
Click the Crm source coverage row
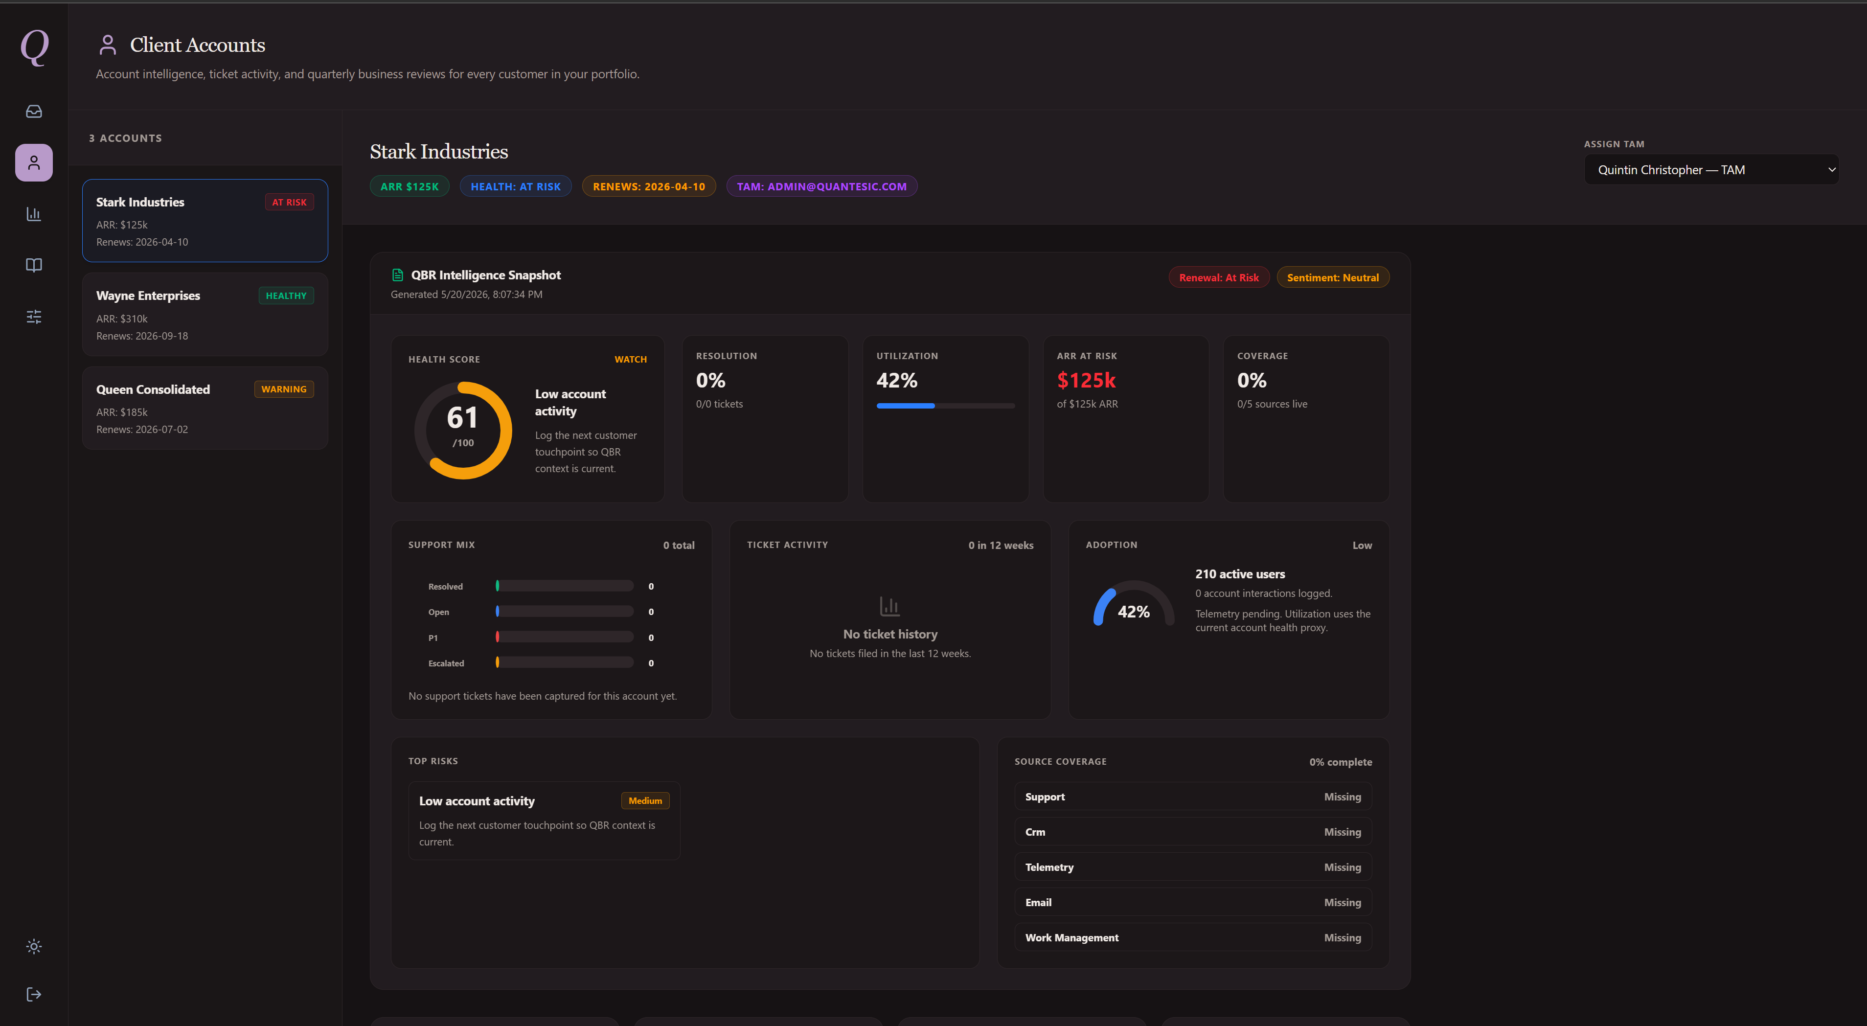(1192, 832)
